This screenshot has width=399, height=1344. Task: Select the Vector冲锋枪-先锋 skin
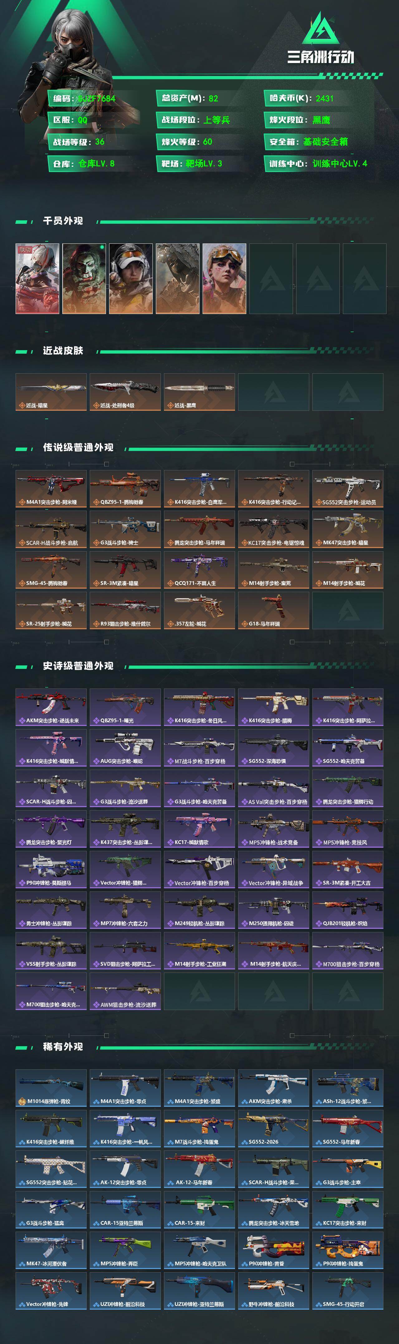coord(51,1291)
